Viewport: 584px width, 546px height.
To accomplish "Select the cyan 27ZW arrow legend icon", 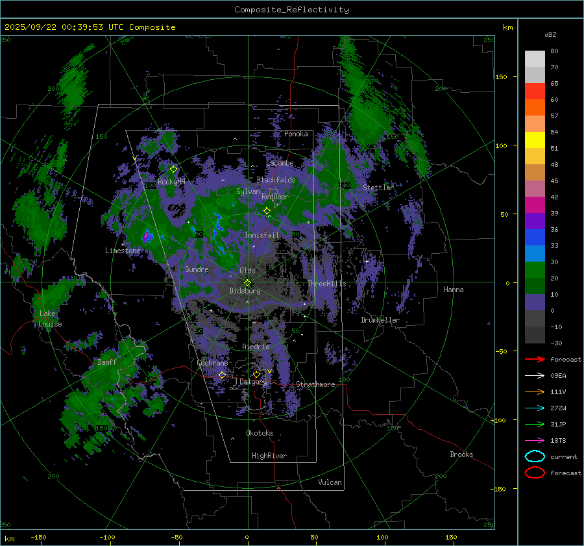I will (534, 408).
